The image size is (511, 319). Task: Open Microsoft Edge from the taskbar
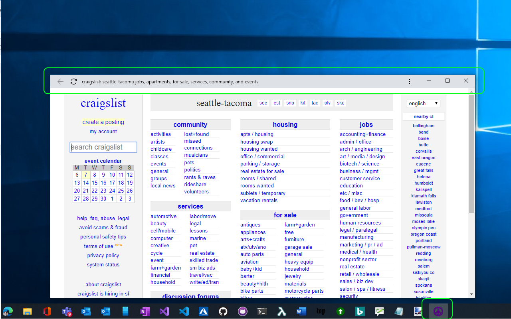pyautogui.click(x=8, y=311)
